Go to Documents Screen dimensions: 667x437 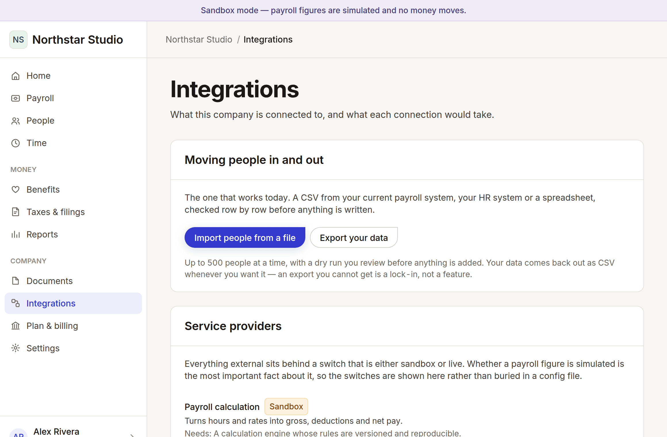pos(73,281)
